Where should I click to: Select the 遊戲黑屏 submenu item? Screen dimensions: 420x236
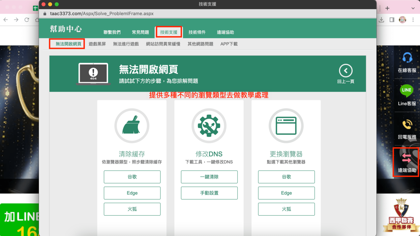[97, 44]
